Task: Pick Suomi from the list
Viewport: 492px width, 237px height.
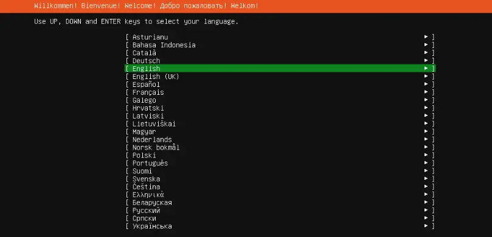Action: point(280,171)
